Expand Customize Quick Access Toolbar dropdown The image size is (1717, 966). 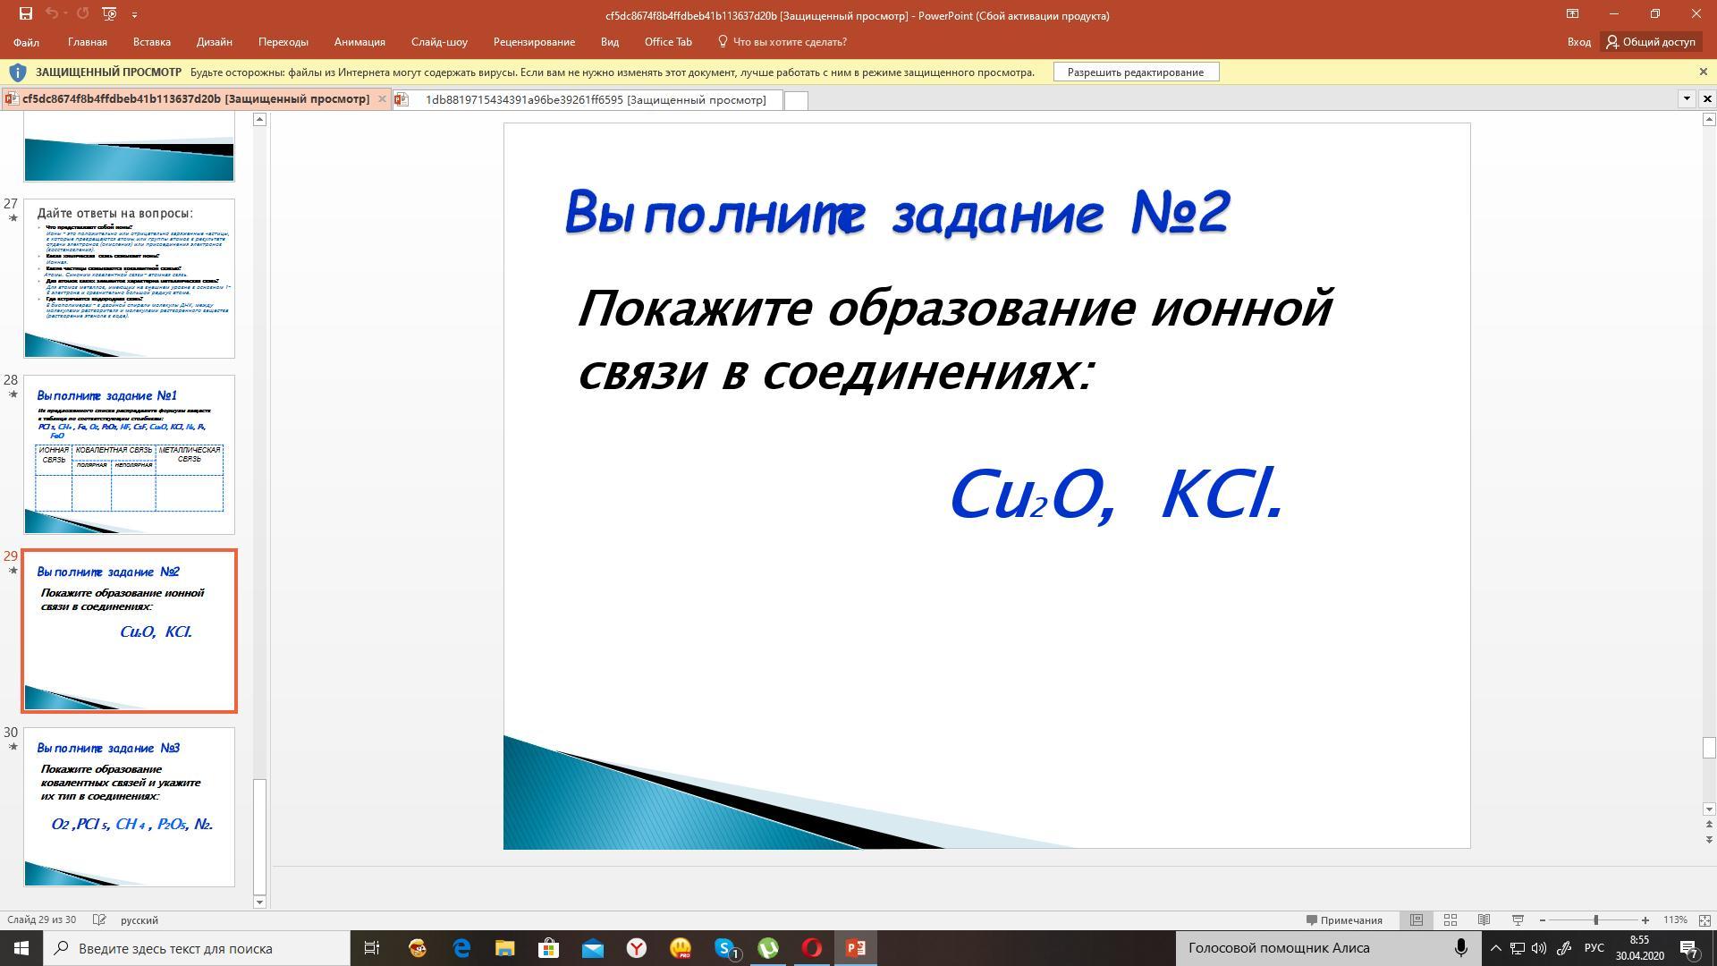pos(134,14)
